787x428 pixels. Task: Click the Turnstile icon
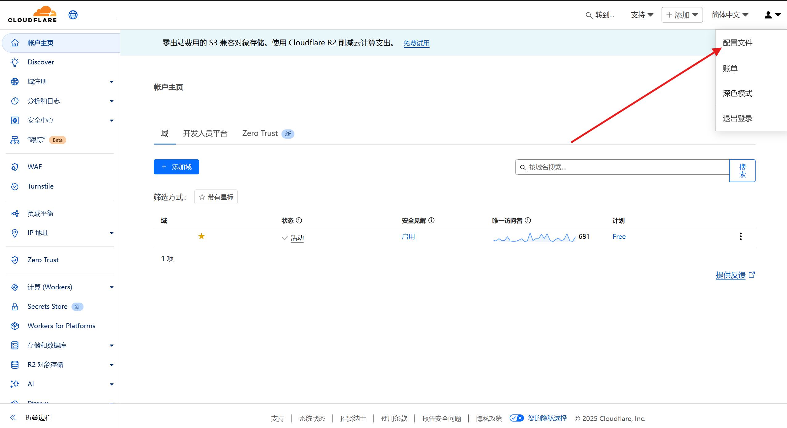pos(15,186)
